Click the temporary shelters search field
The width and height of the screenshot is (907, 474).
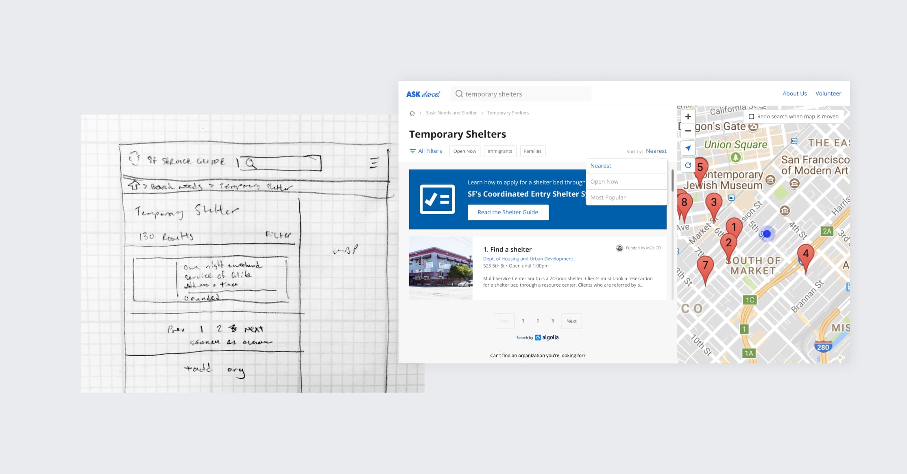(x=521, y=94)
